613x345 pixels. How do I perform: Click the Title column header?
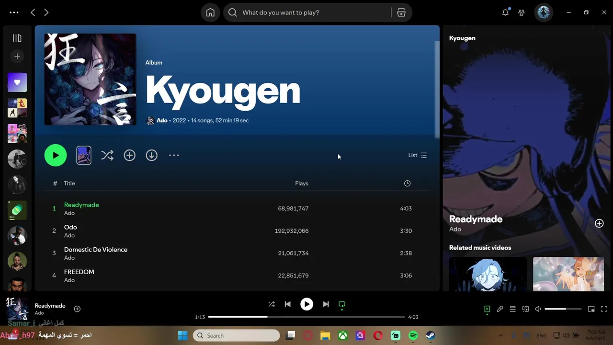[x=69, y=184]
